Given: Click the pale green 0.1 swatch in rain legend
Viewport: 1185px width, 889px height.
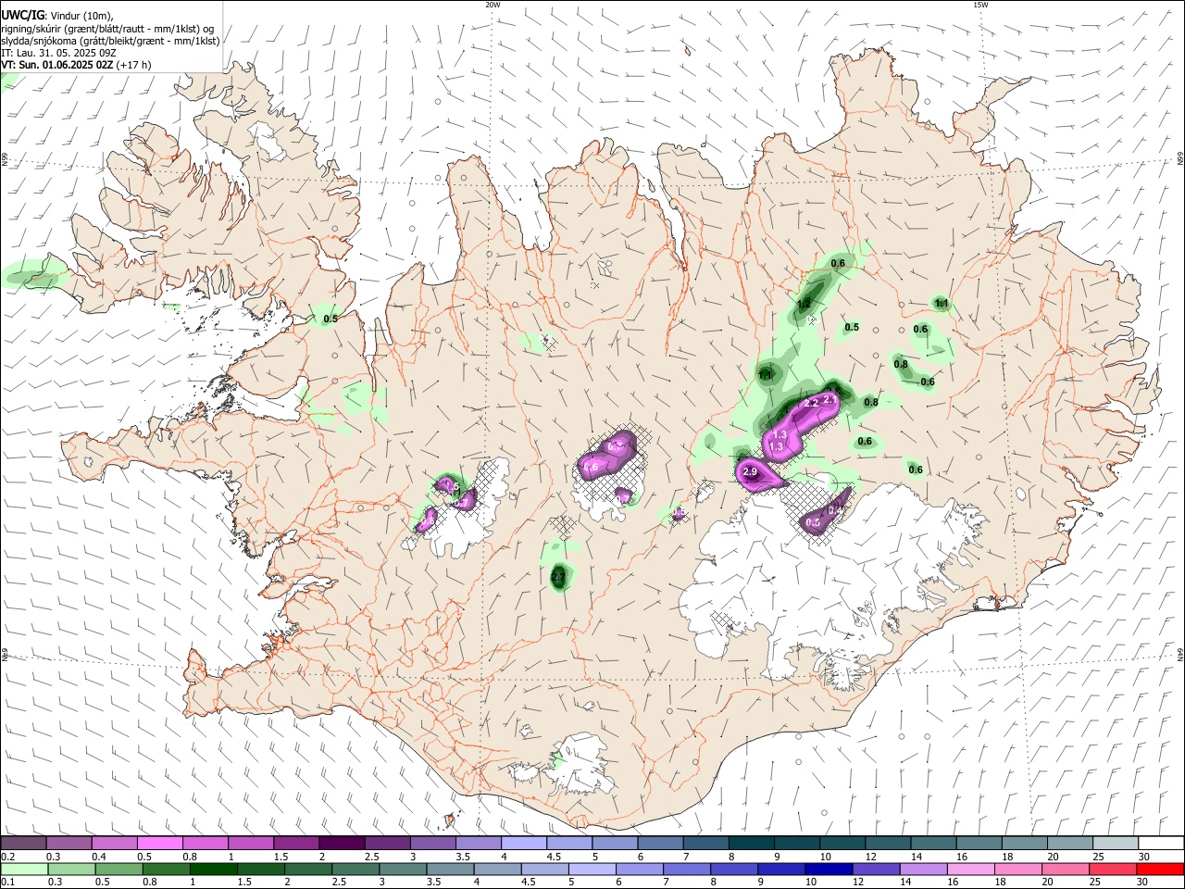Looking at the screenshot, I should coord(23,869).
